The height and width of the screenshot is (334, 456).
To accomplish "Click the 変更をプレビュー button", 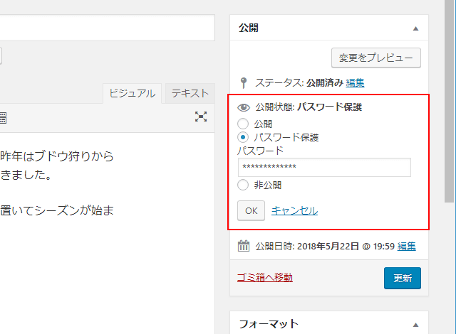I will (376, 58).
